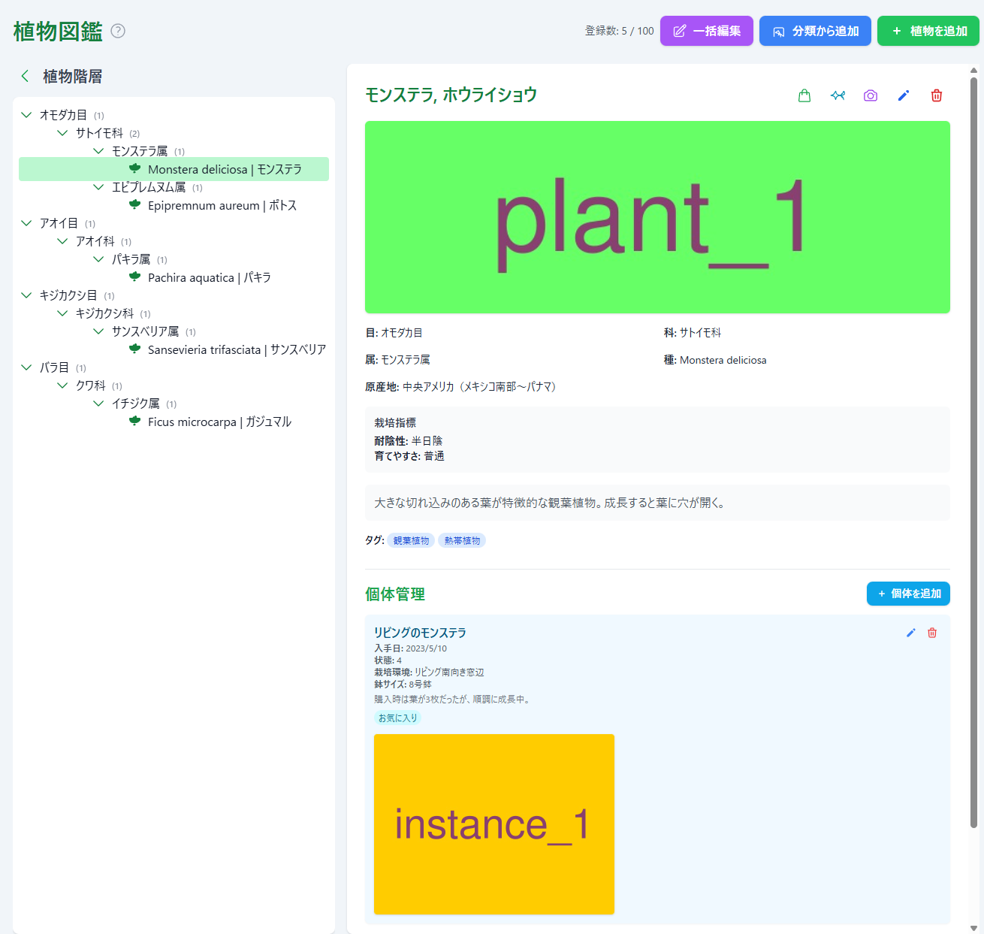The height and width of the screenshot is (934, 984).
Task: Click the 分類から追加 button
Action: coord(815,31)
